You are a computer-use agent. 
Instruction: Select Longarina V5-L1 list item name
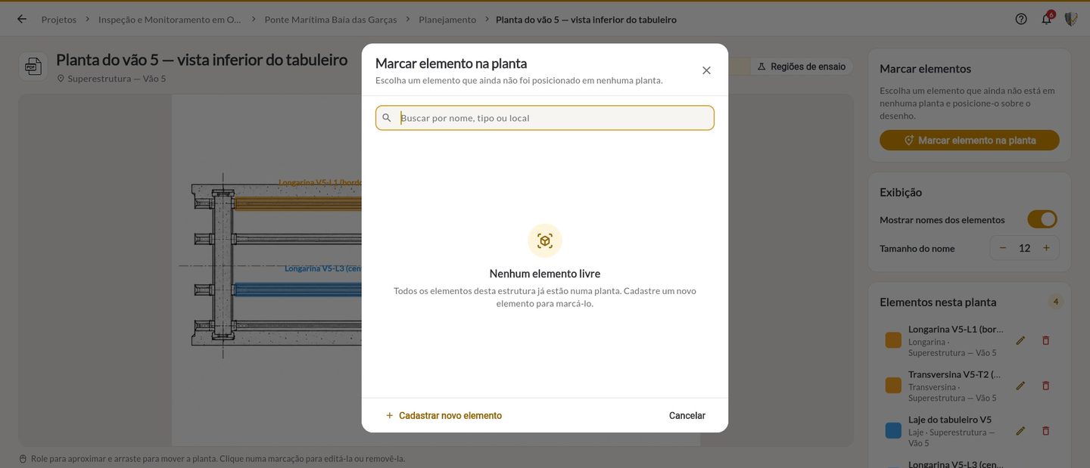coord(956,329)
